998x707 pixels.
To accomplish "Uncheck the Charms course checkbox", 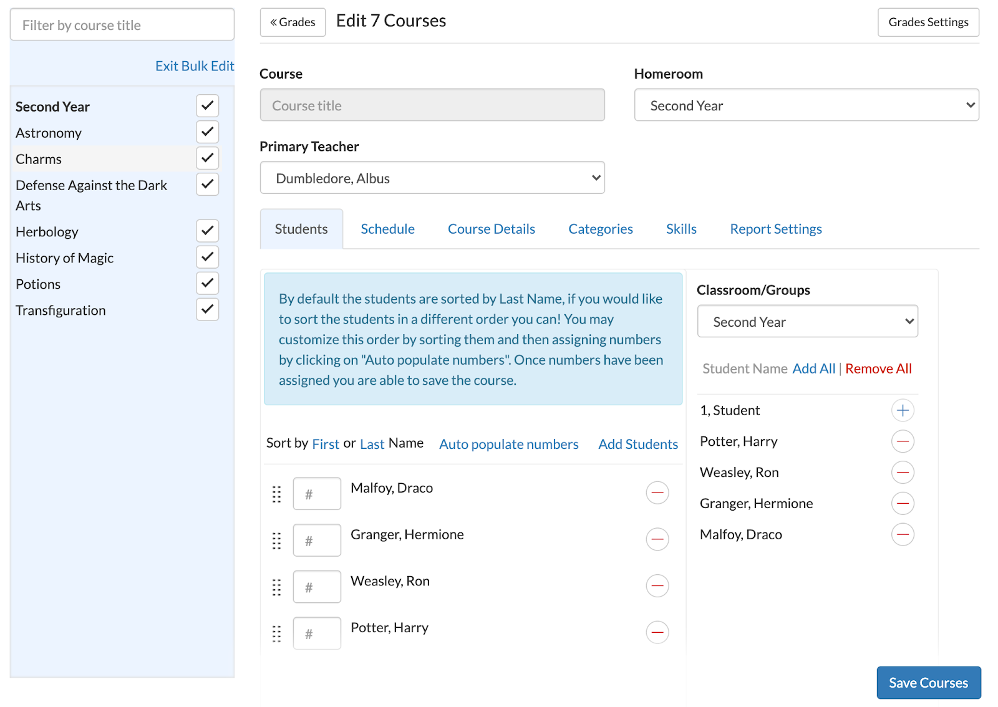I will click(207, 158).
